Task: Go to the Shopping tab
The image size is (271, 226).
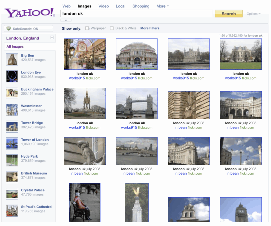Action: click(141, 6)
